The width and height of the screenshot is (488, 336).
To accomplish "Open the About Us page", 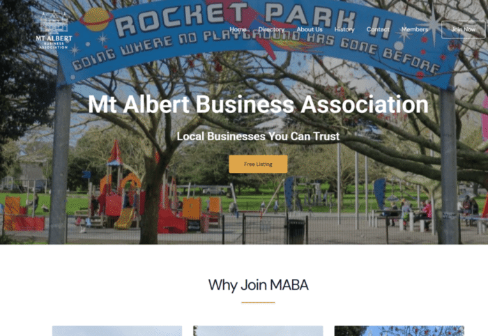I will (310, 29).
